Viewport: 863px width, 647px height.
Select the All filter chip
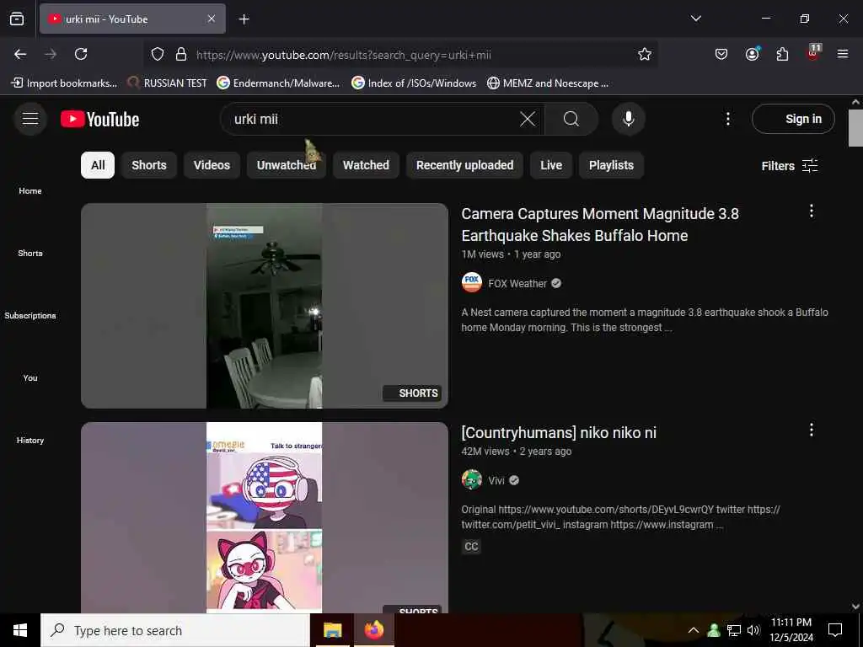[98, 165]
